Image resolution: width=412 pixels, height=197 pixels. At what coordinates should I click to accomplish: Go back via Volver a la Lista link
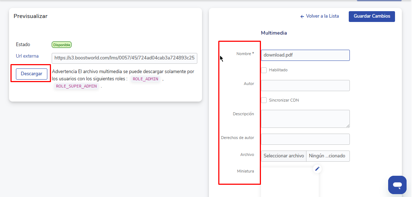(x=322, y=16)
